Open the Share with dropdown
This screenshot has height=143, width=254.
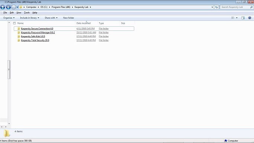pyautogui.click(x=51, y=18)
